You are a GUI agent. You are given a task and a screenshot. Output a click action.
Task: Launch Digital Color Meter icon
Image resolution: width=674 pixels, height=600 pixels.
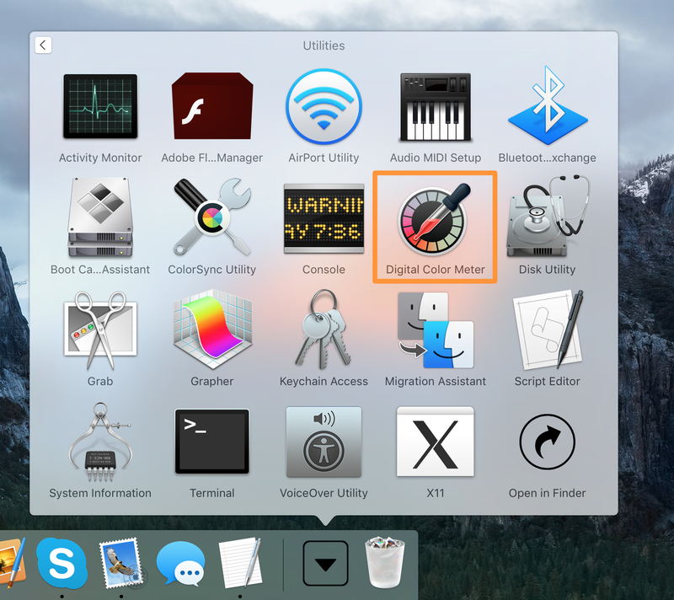tap(435, 219)
